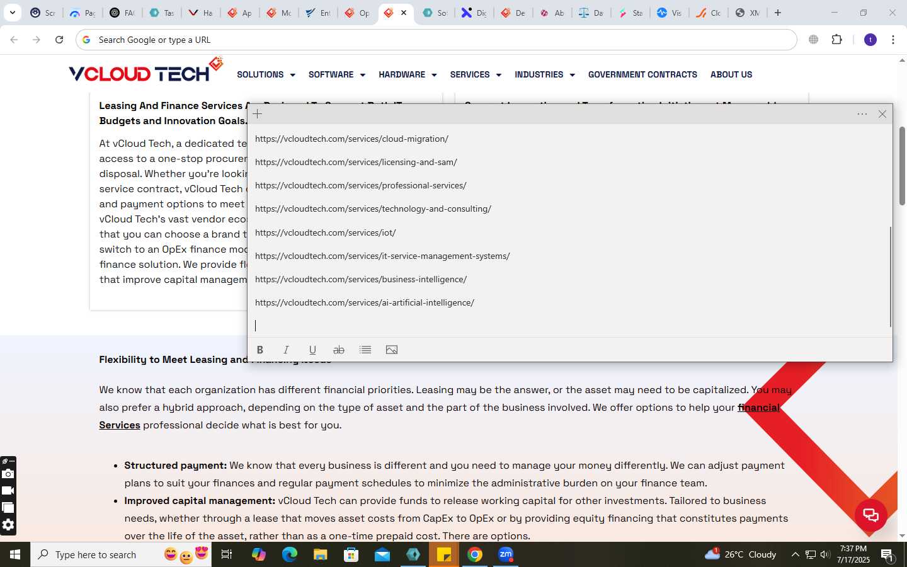Viewport: 907px width, 567px height.
Task: Expand the Hardware menu
Action: (x=408, y=74)
